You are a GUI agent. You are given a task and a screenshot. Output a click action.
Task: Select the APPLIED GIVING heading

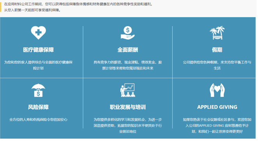217,107
